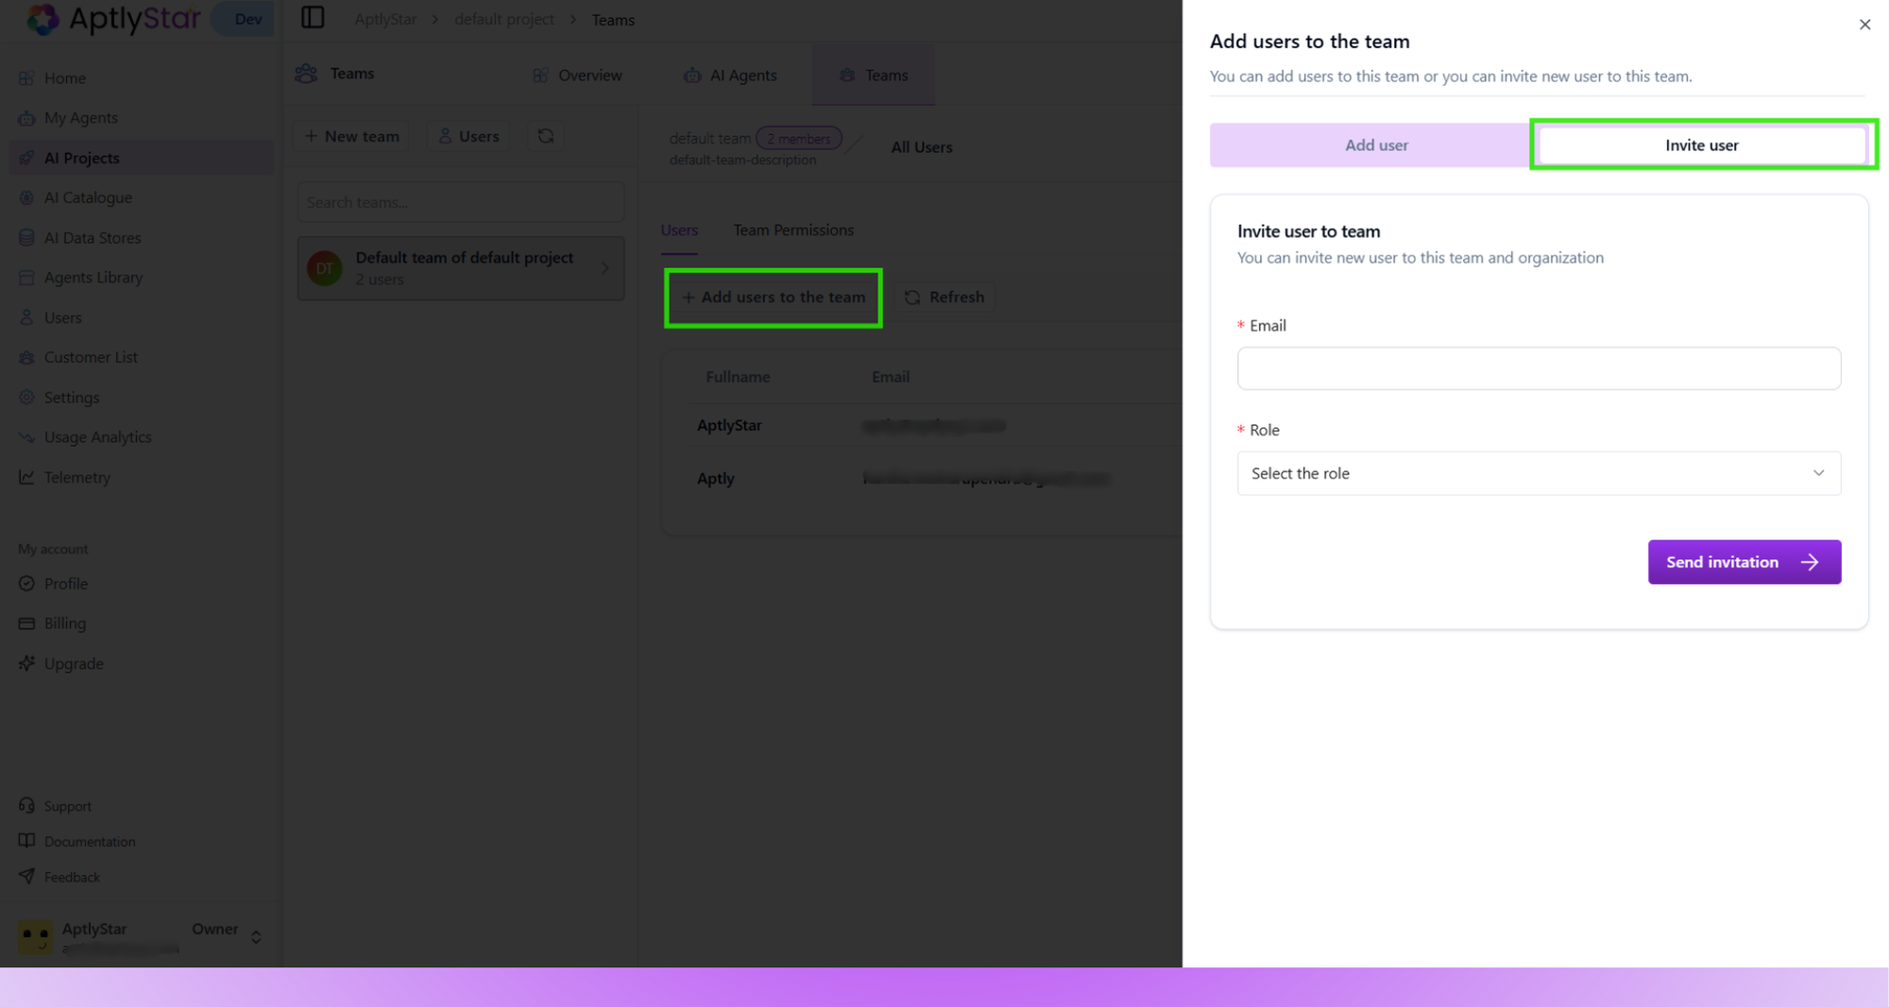Screen dimensions: 1889x1007
Task: Click the Send invitation button
Action: point(1744,561)
